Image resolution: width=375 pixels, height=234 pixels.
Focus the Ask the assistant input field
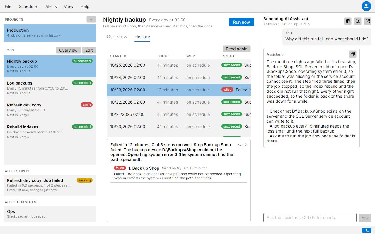(x=310, y=218)
